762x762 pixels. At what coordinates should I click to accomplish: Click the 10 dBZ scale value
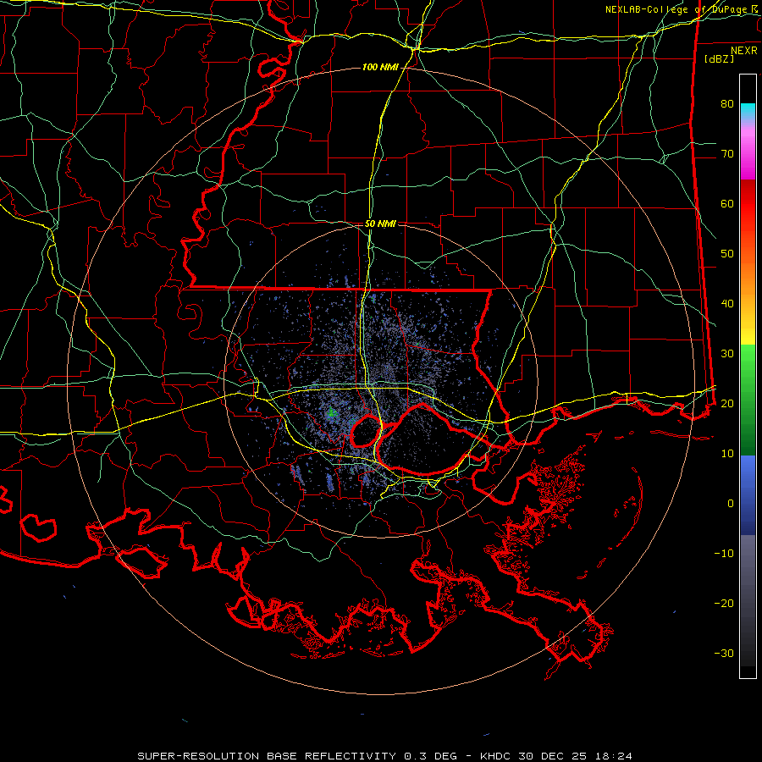tap(727, 454)
